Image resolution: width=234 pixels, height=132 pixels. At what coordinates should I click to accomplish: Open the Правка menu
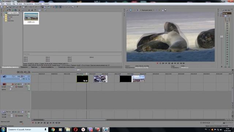[8, 4]
